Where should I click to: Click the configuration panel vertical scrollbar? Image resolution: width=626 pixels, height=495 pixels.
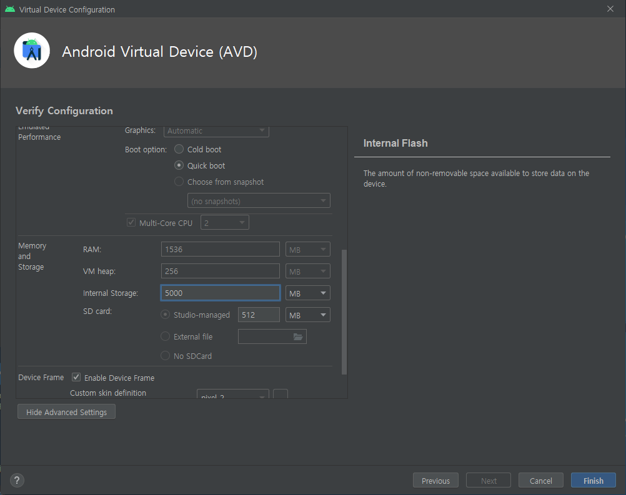(x=344, y=312)
